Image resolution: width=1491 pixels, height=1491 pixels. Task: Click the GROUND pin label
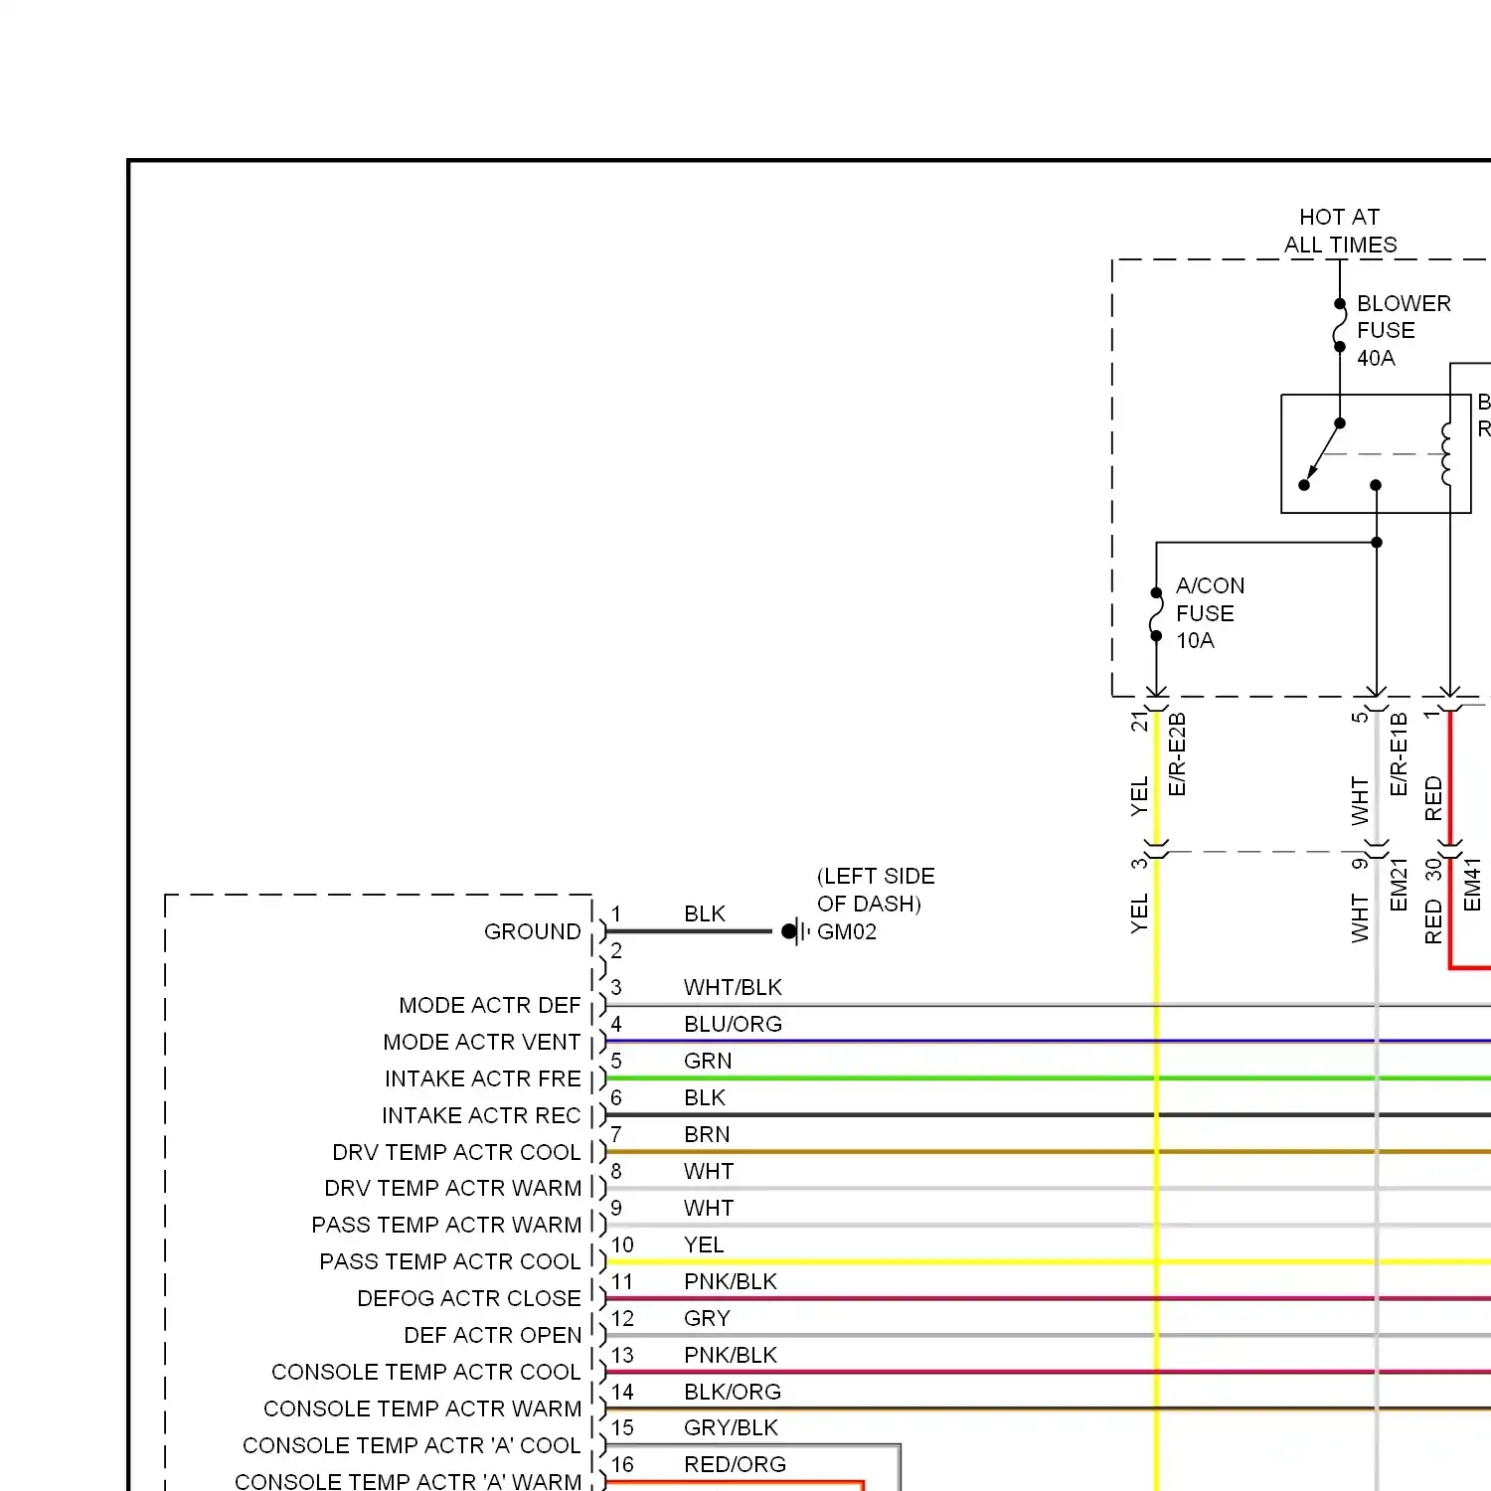tap(532, 931)
